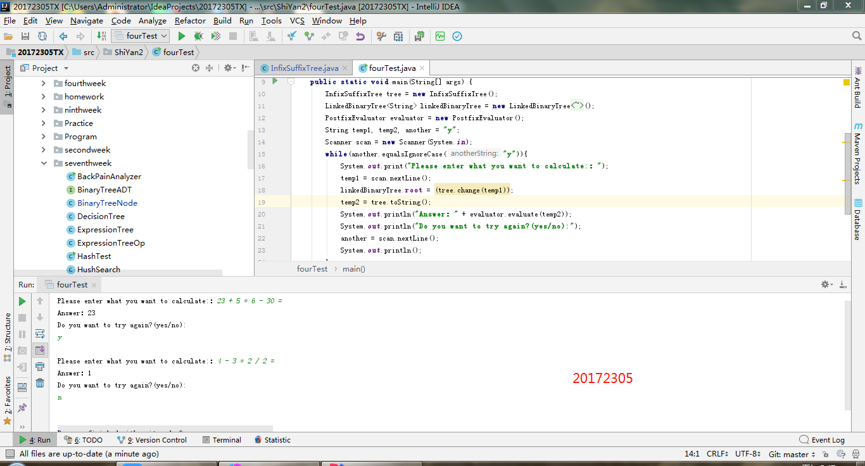Click the run gutter arrow beside main
This screenshot has height=466, width=865.
275,81
